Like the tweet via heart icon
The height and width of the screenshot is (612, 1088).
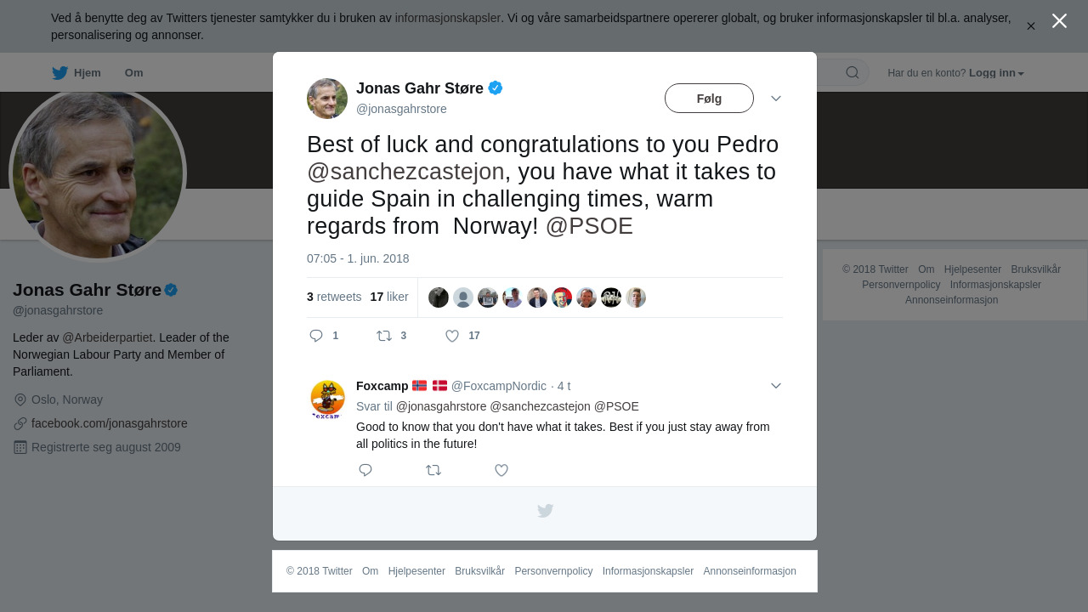pos(452,336)
